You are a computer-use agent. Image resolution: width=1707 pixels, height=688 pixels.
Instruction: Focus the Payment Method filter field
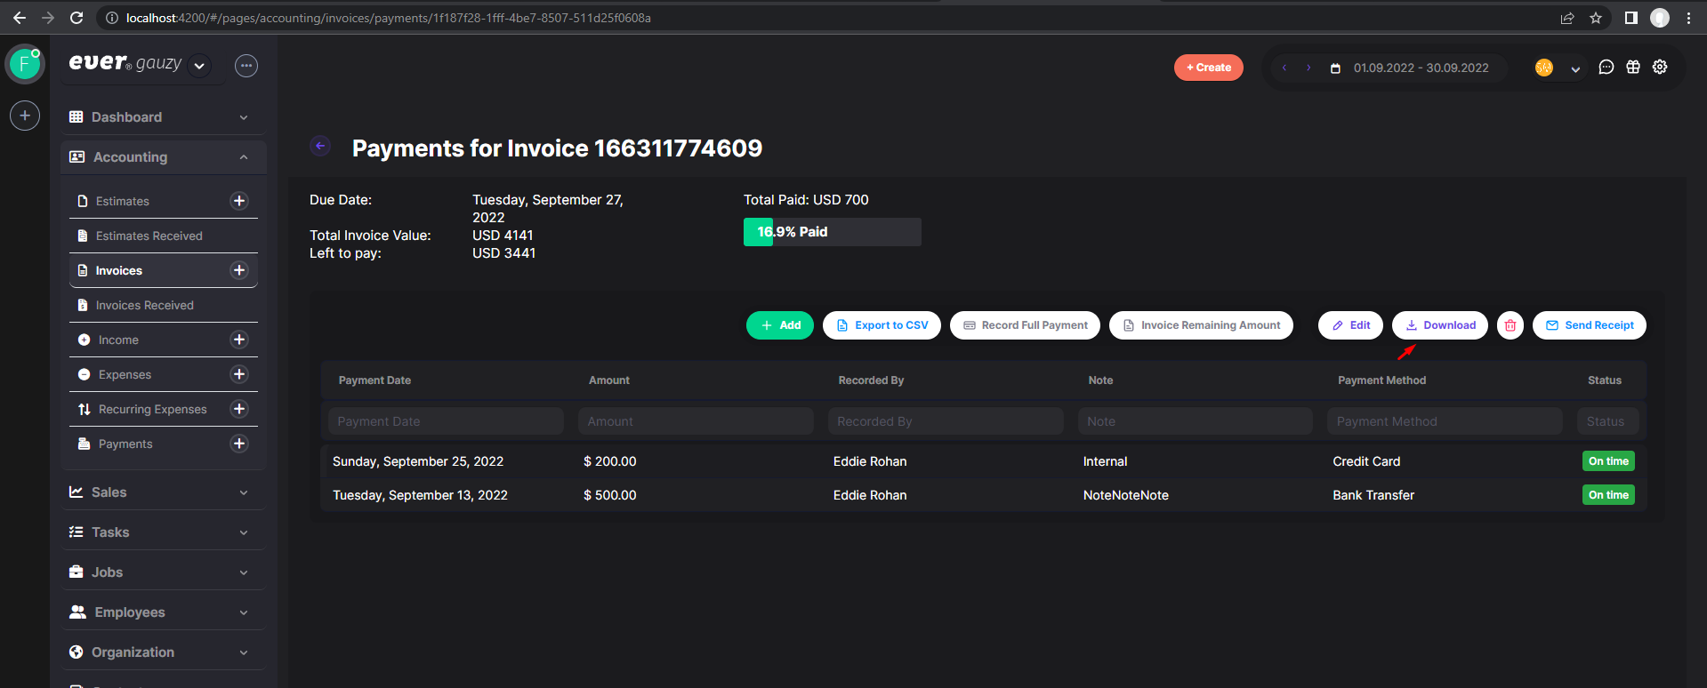[1445, 421]
